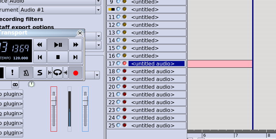Fast forward to the end of the composition
This screenshot has height=139, width=276.
click(76, 57)
